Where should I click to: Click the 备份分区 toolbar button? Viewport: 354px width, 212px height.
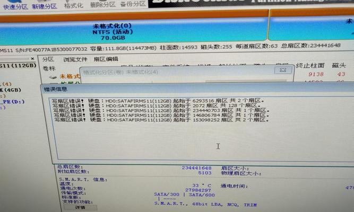(x=133, y=4)
